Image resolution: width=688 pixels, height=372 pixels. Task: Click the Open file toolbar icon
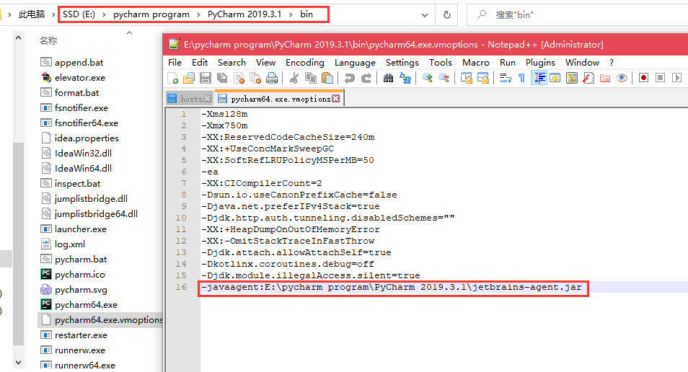[189, 78]
